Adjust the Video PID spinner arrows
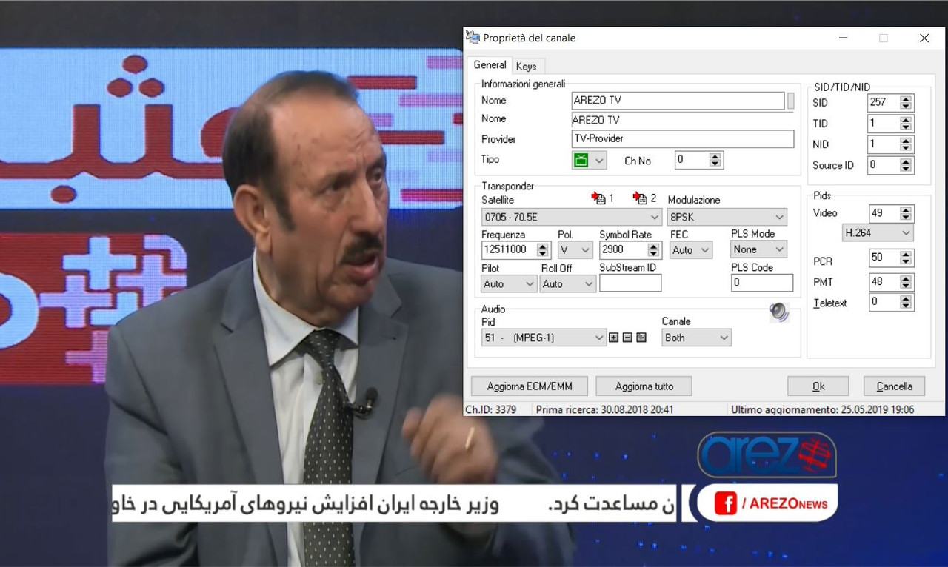This screenshot has width=948, height=567. coord(907,213)
